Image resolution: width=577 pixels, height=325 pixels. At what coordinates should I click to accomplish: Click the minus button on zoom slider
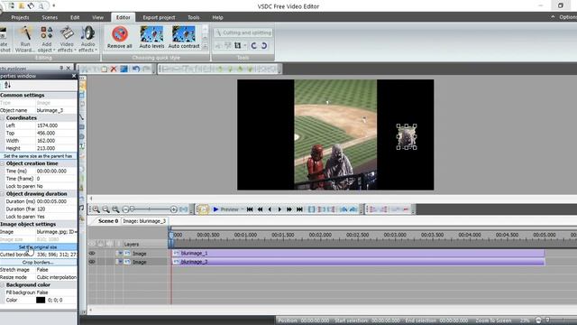pyautogui.click(x=125, y=209)
